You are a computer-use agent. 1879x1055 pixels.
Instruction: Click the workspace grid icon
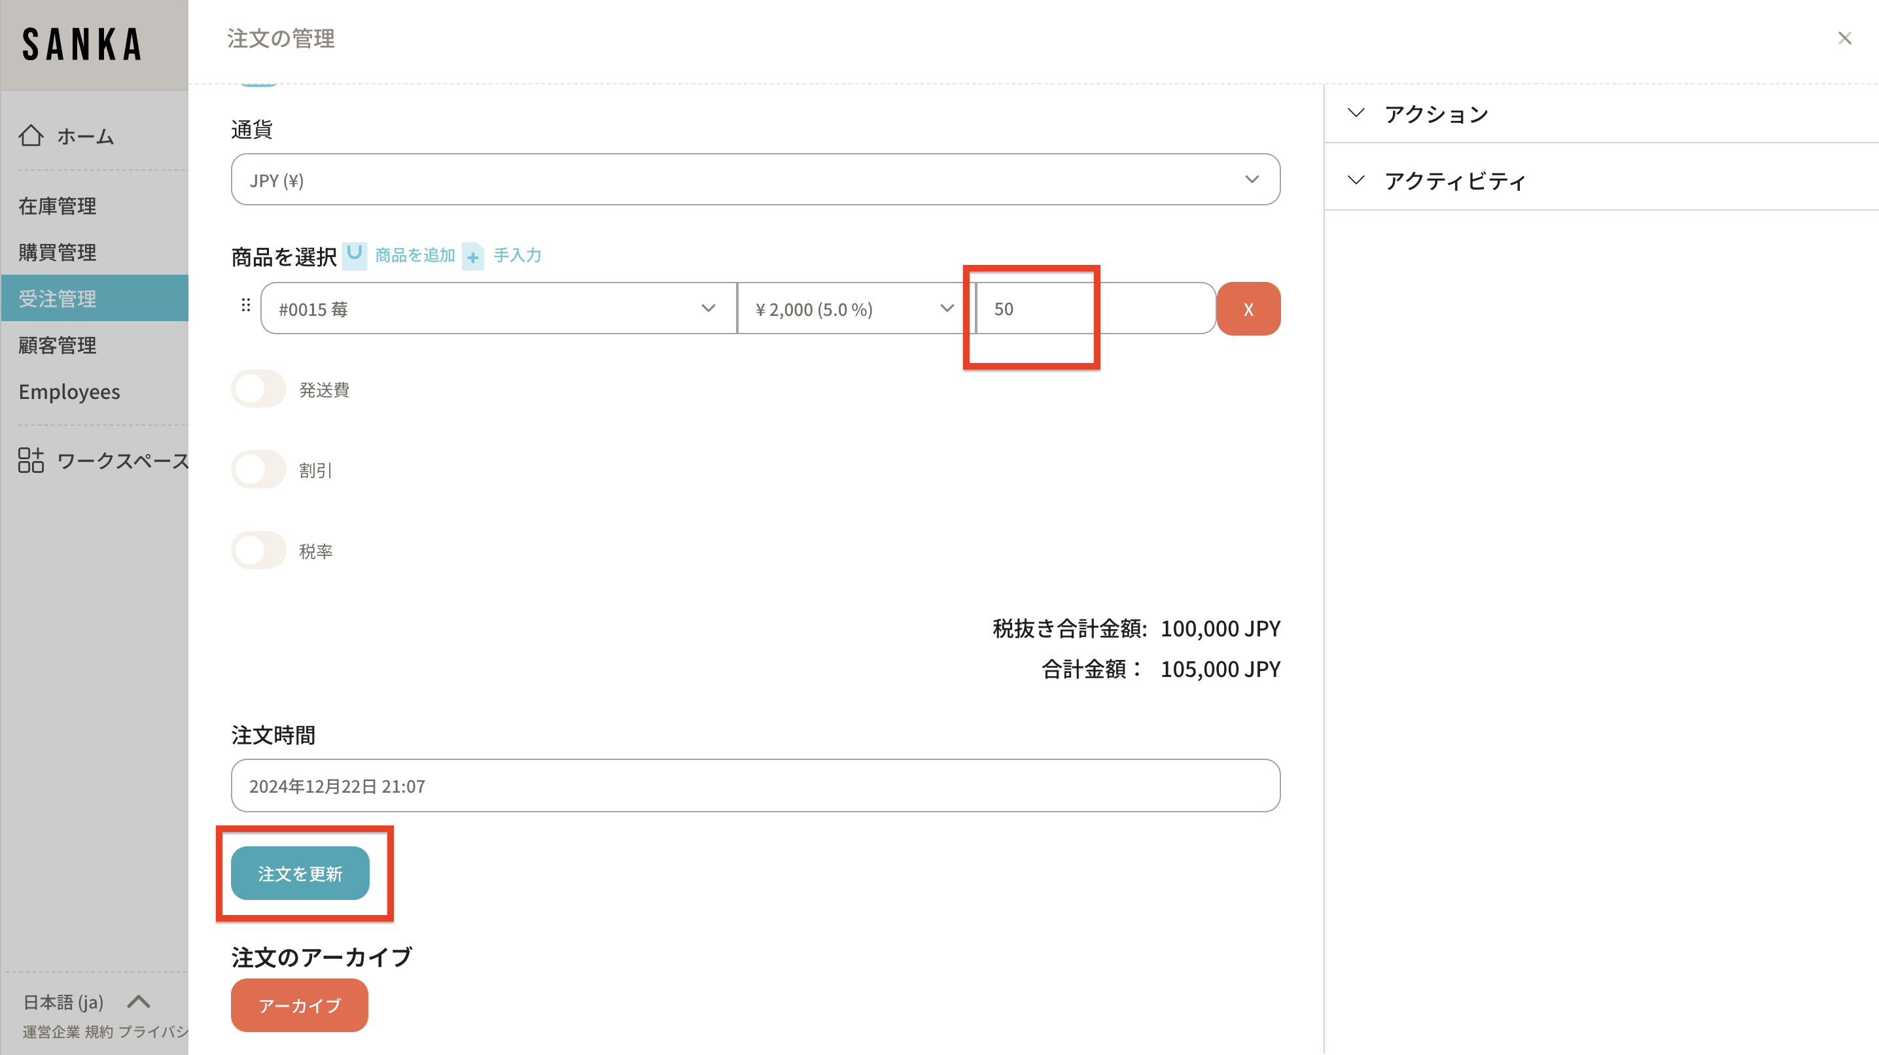(31, 460)
